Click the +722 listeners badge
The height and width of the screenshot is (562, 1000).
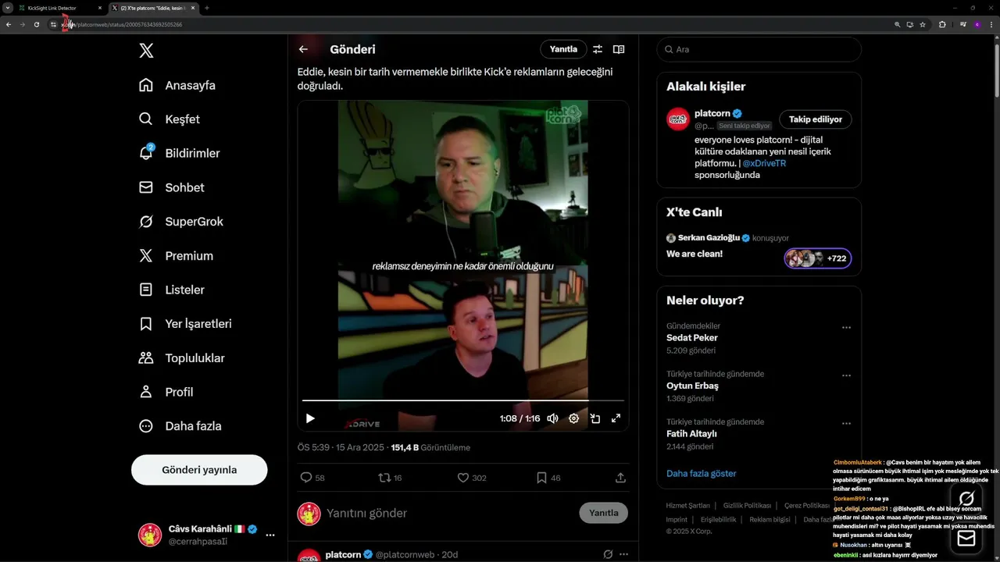(818, 258)
